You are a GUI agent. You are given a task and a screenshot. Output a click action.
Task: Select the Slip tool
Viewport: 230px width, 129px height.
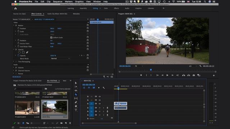click(76, 99)
